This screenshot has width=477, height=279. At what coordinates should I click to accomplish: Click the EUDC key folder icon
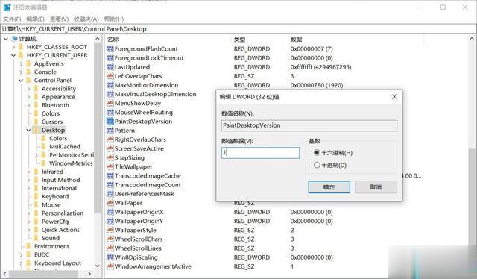29,254
